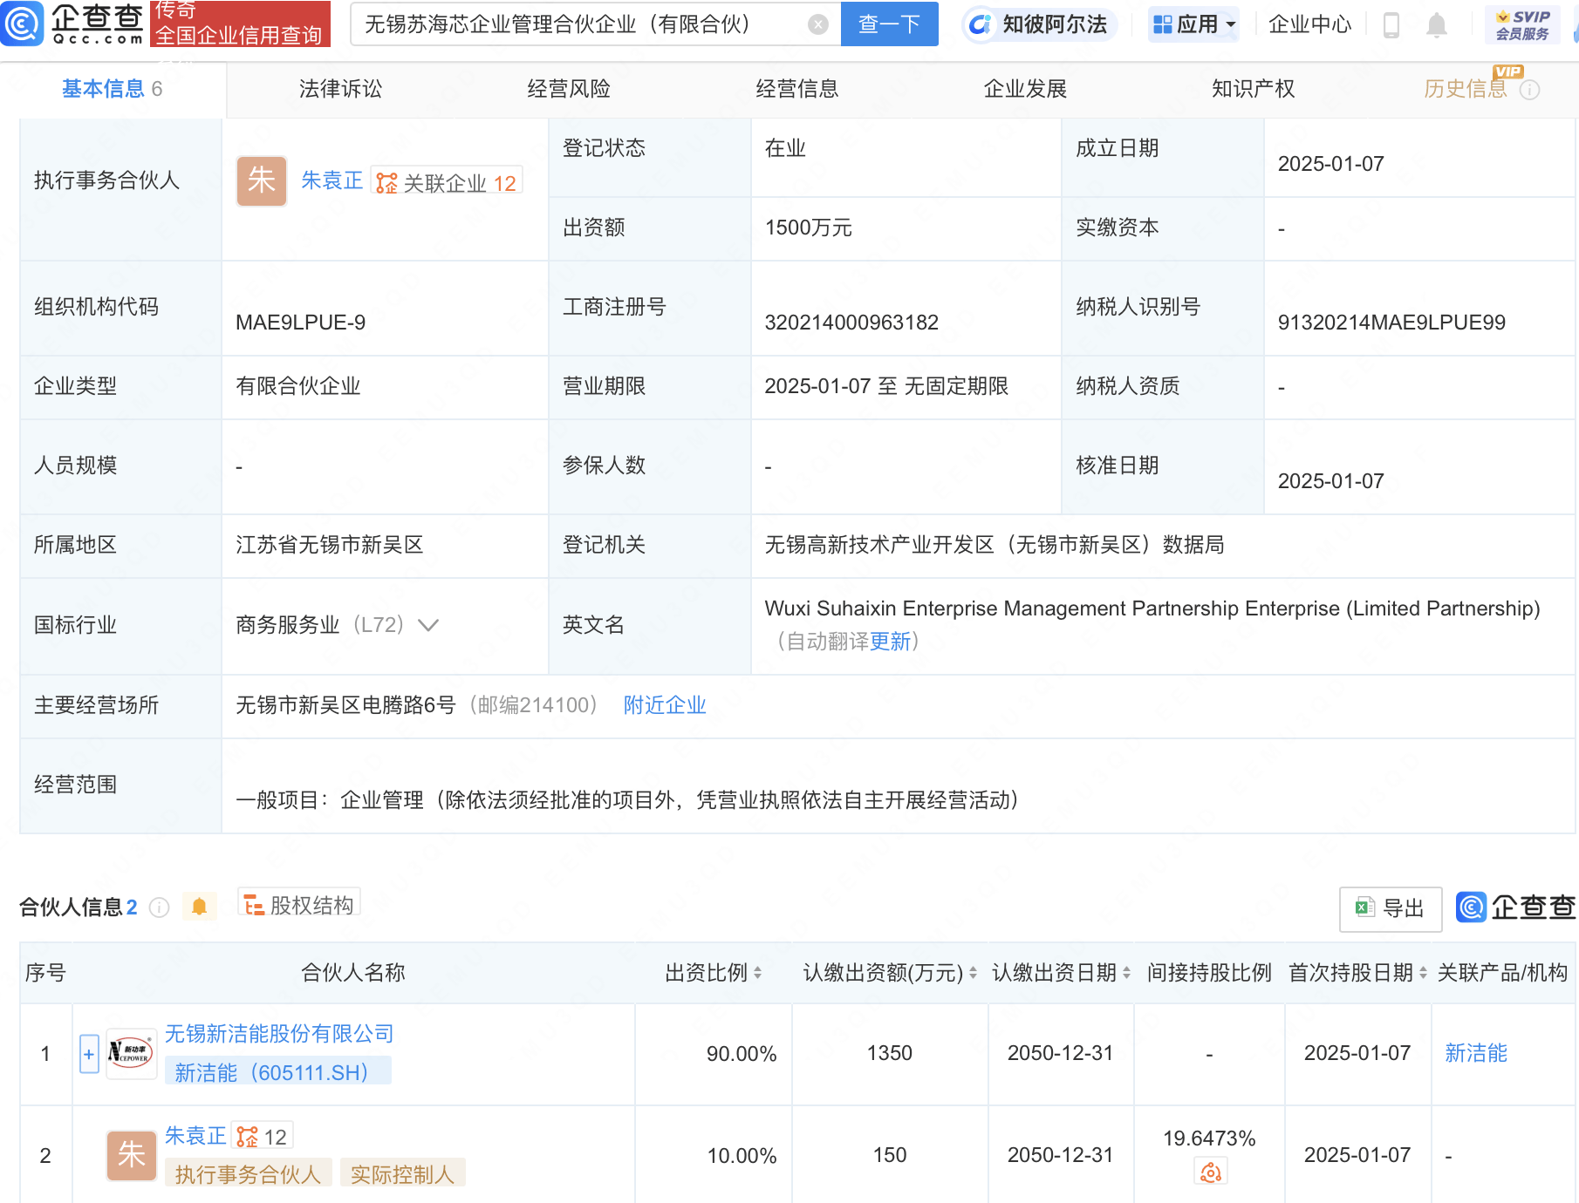The width and height of the screenshot is (1579, 1203).
Task: Click stock tag 新洁能（605111.SH）
Action: 277,1072
